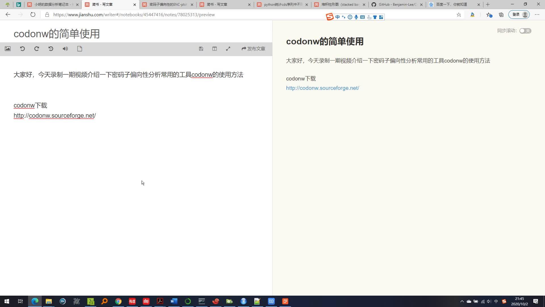This screenshot has width=545, height=307.
Task: Enable the 同步滚动 sync scrolling switch
Action: click(525, 31)
